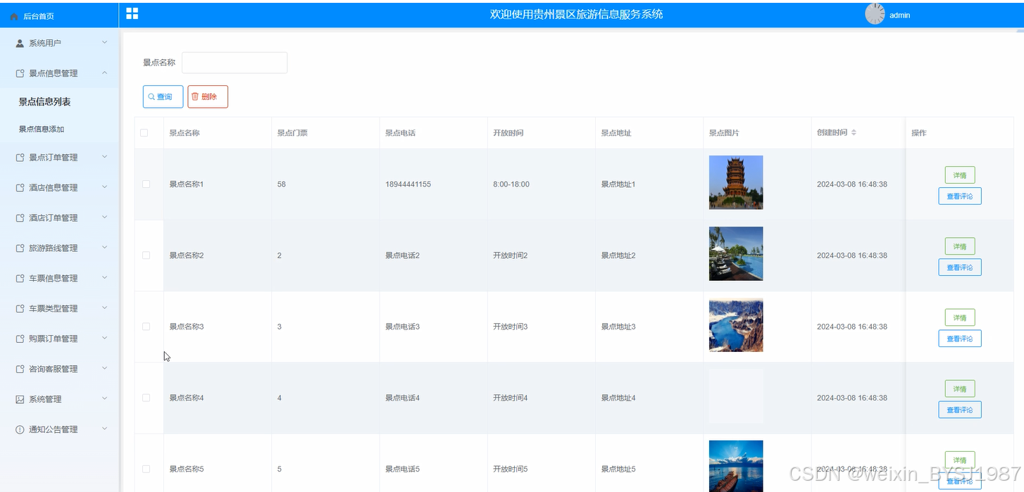This screenshot has height=492, width=1024.
Task: Expand 酒店信息管理 with its chevron arrow
Action: pos(104,187)
